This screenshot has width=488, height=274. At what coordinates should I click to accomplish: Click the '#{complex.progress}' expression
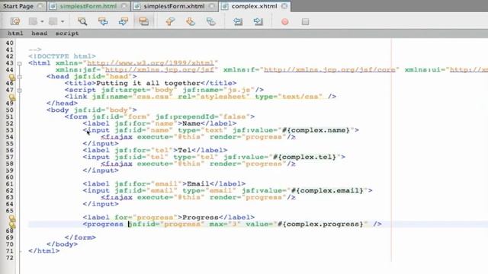320,224
